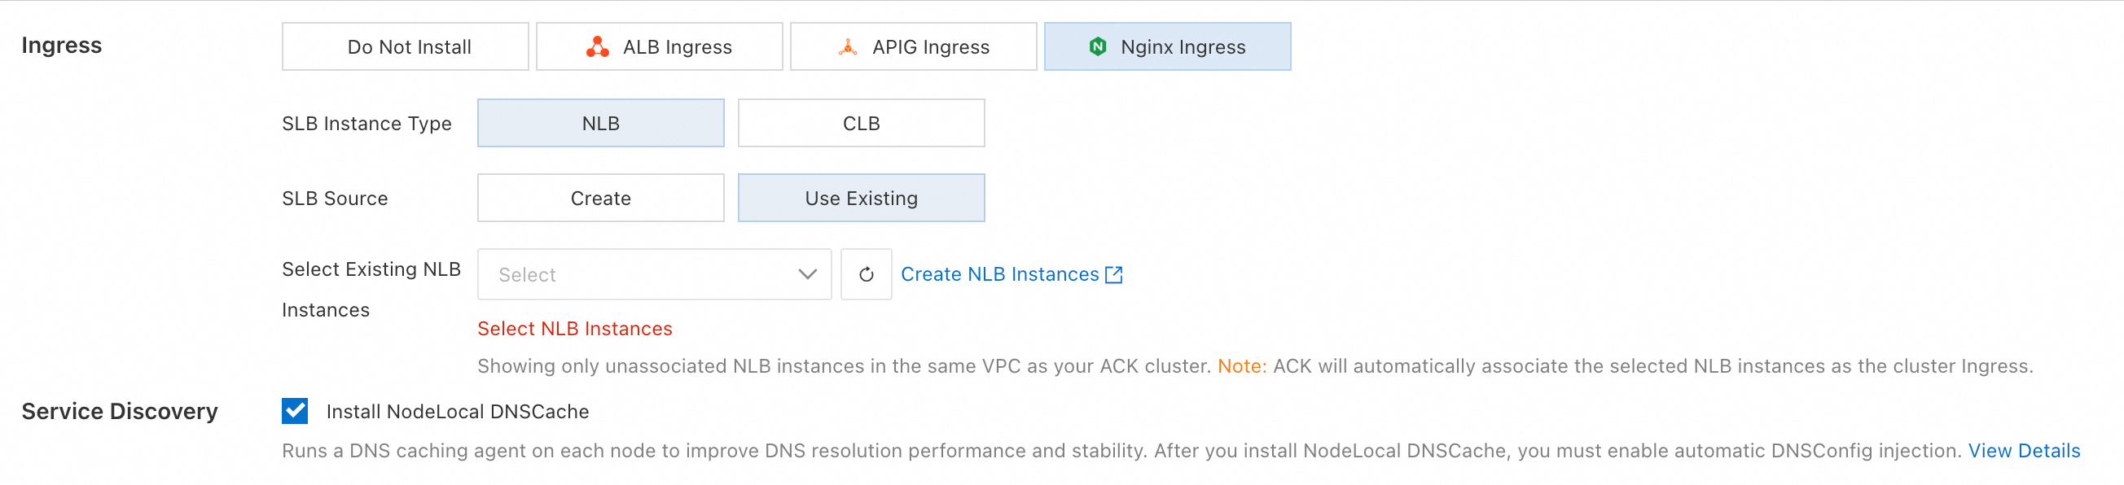Refresh the NLB instances list

[x=865, y=274]
